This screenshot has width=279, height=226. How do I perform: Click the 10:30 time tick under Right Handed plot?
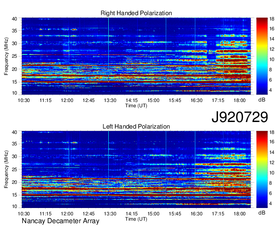coord(24,100)
